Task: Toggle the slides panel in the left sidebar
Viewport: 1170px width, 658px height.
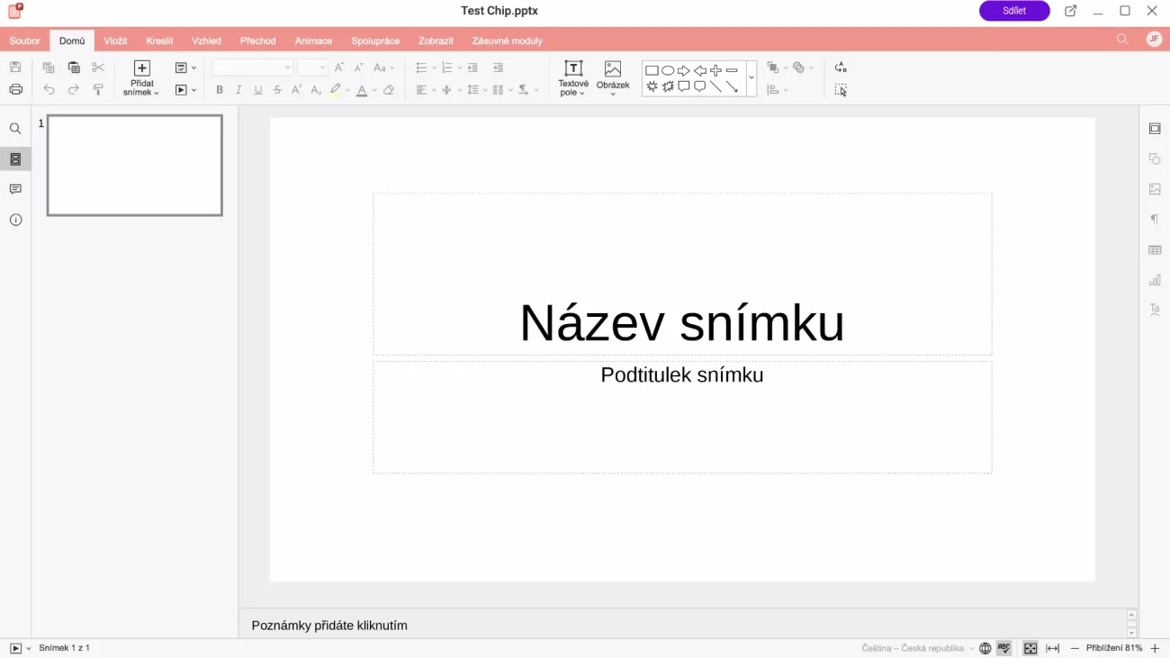Action: click(15, 159)
